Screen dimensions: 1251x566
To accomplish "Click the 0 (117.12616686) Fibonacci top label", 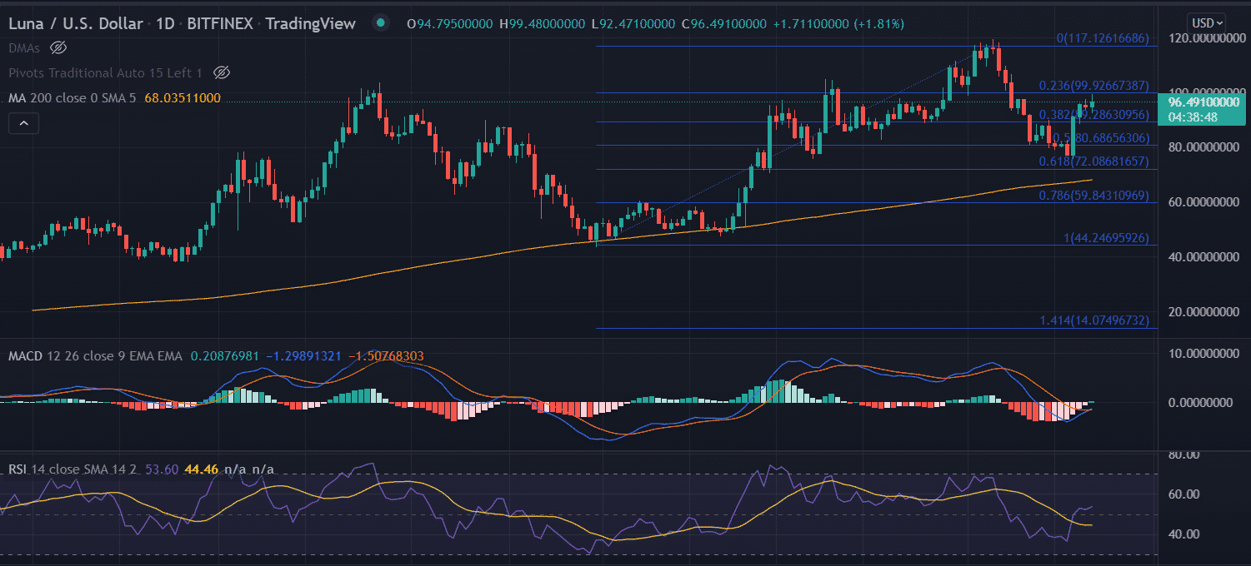I will [1102, 38].
